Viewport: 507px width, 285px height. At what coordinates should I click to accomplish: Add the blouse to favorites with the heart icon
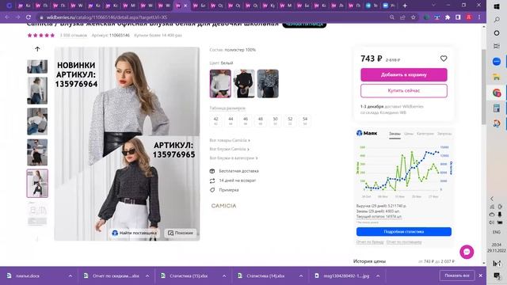(444, 59)
